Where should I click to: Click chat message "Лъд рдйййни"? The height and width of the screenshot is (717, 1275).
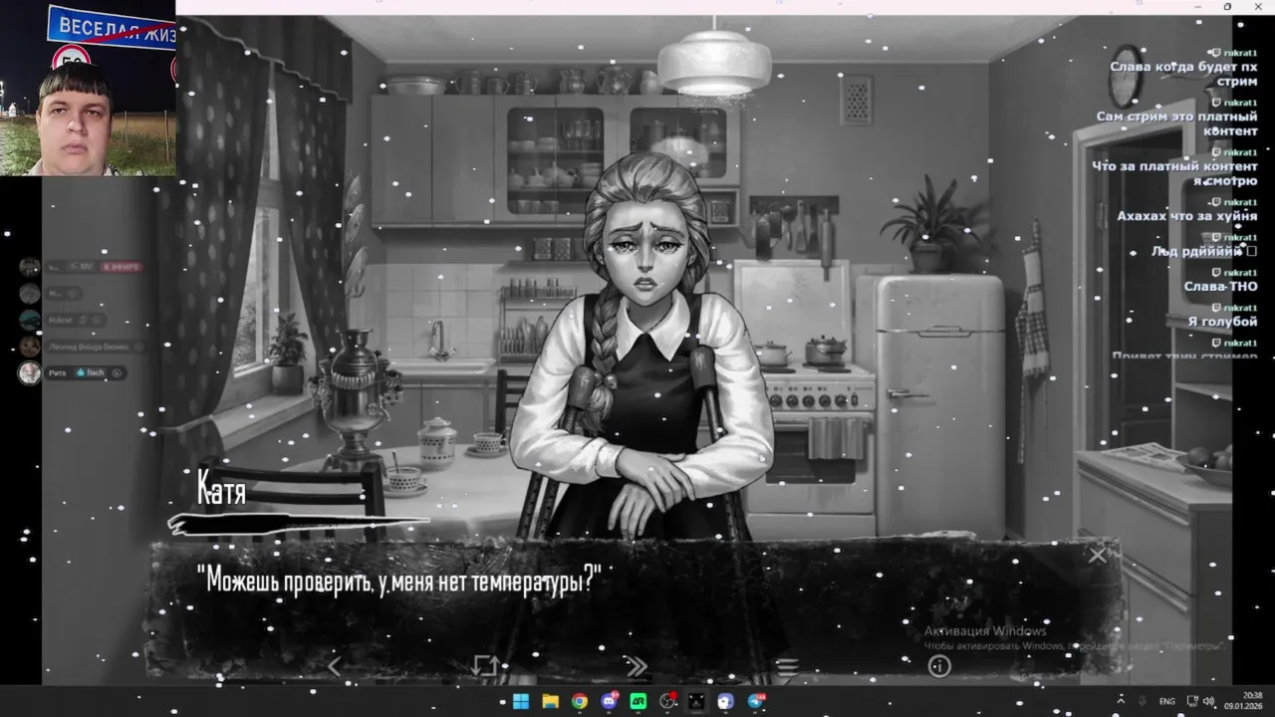[1203, 251]
